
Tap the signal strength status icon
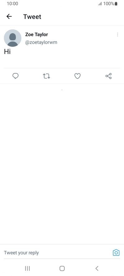[100, 4]
